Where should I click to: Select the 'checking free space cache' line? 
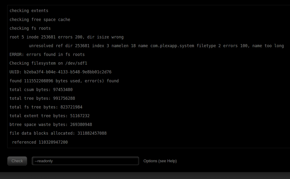[40, 20]
